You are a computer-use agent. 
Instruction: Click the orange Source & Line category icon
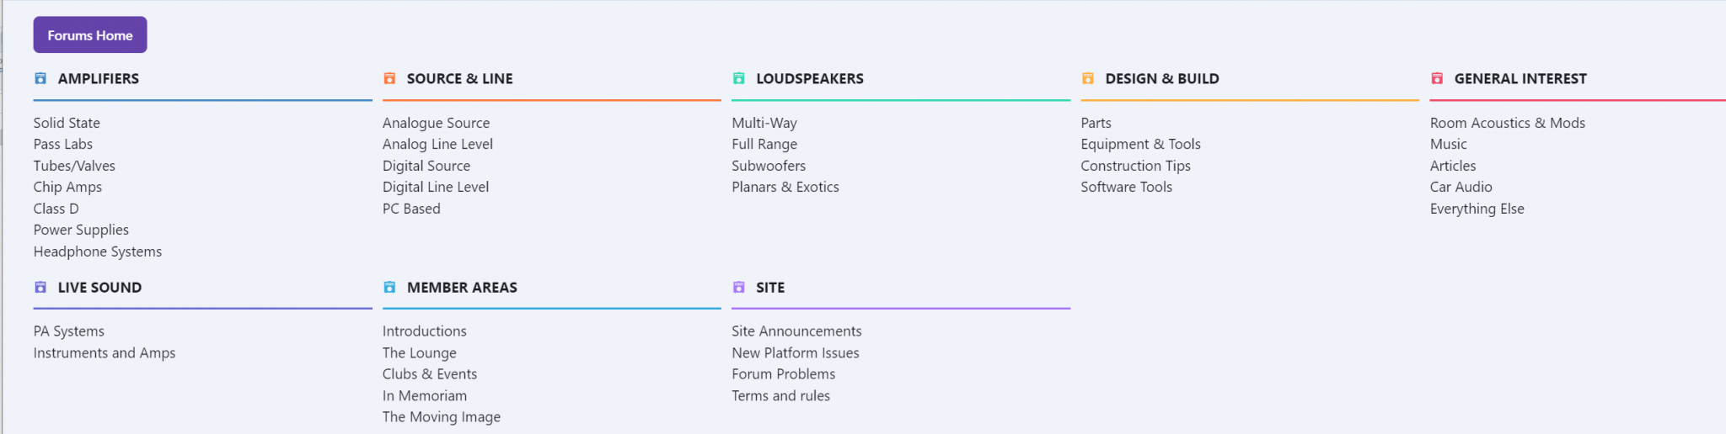coord(389,78)
